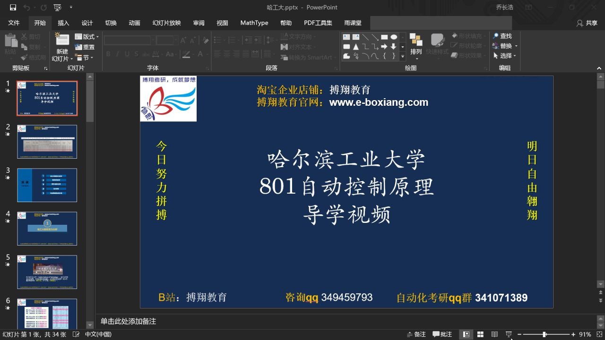Open the 幻灯片放映 (Slide Show) tab
The width and height of the screenshot is (605, 340).
(x=165, y=22)
